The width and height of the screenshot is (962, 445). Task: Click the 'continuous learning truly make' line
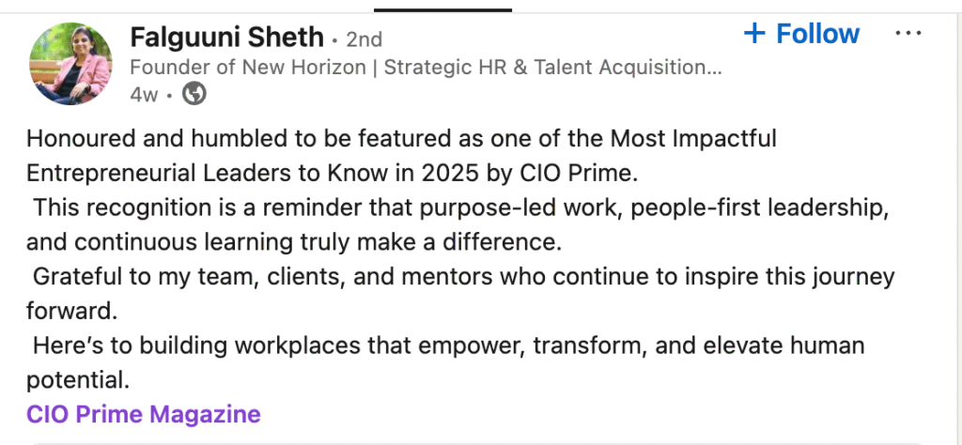pos(293,243)
